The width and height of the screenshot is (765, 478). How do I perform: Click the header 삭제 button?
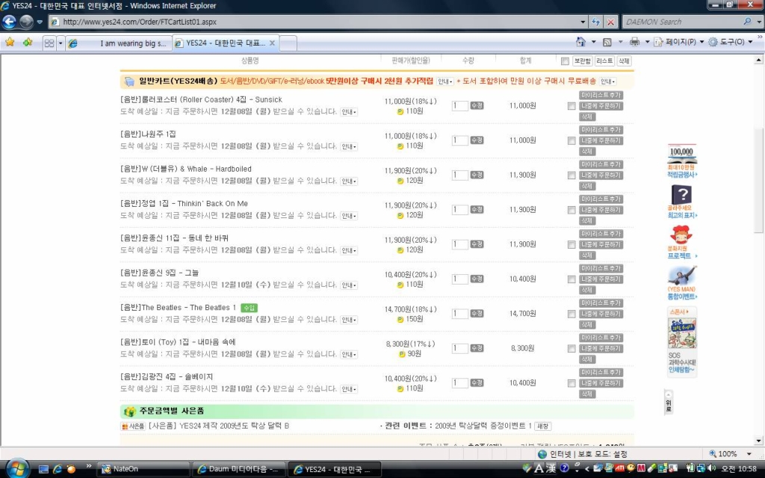[624, 61]
